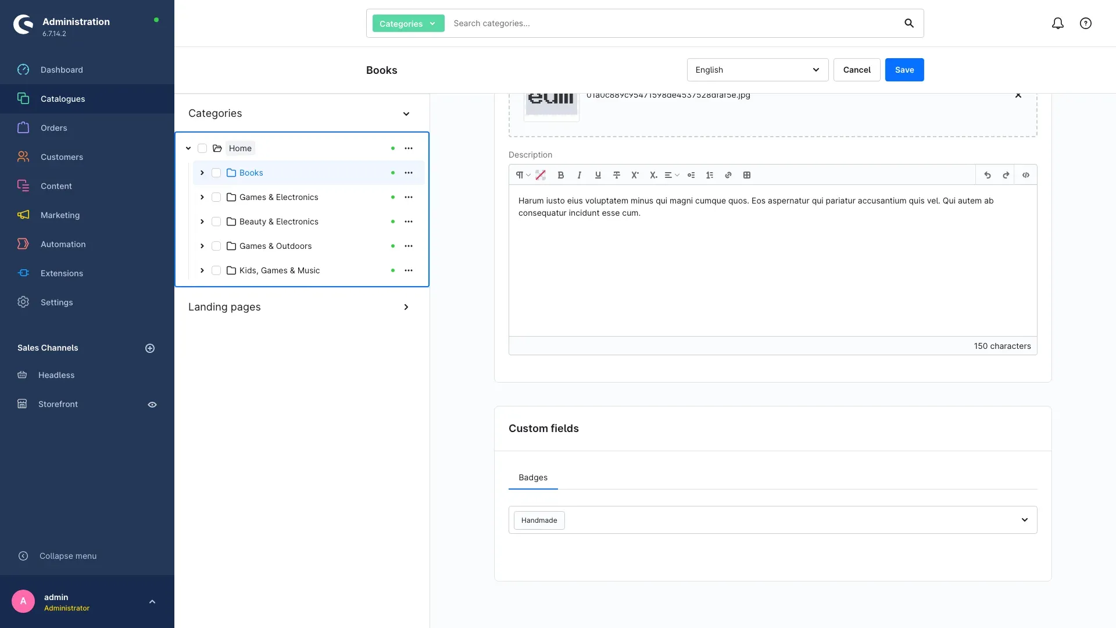
Task: Expand the Books category tree node
Action: click(x=202, y=173)
